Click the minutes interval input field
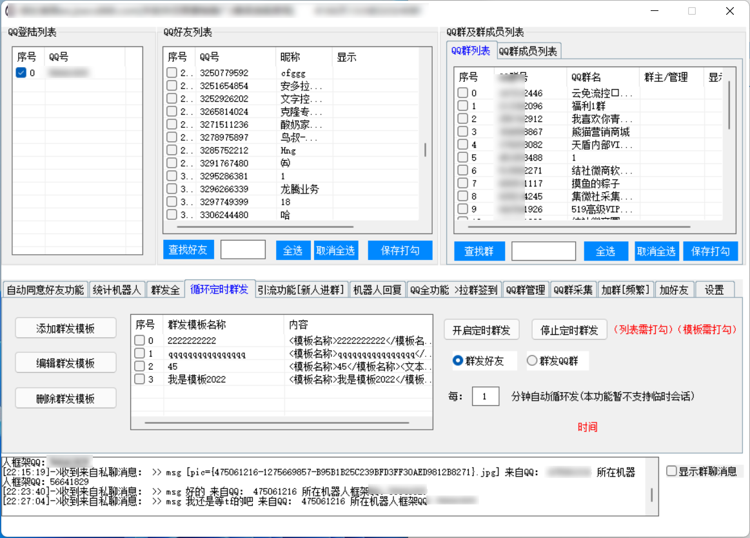 coord(485,396)
